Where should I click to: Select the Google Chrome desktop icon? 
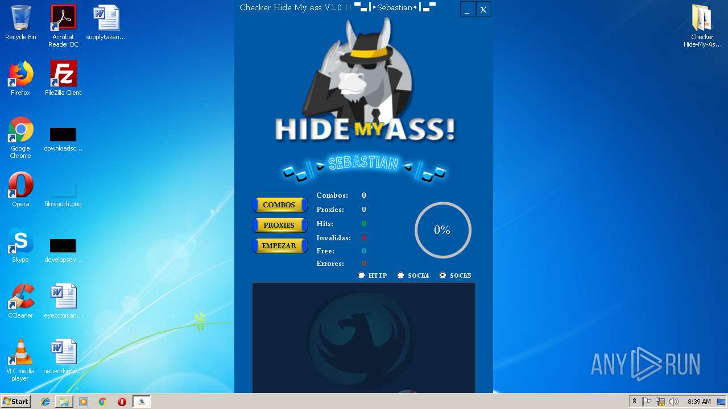point(20,137)
